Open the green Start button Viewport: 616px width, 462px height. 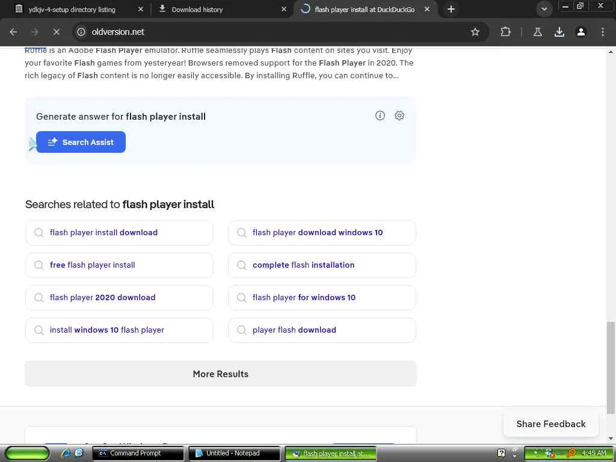[x=26, y=454]
